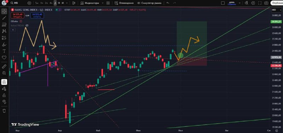Open the indicator templates grid icon
Viewport: 283px width, 133px height.
coord(108,3)
